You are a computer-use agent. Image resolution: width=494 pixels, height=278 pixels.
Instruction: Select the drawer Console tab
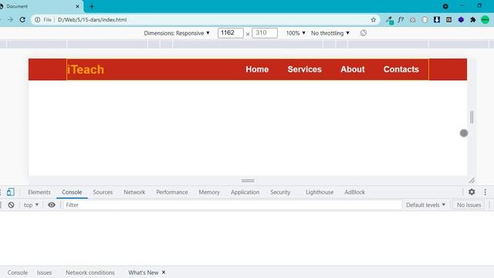pos(18,273)
